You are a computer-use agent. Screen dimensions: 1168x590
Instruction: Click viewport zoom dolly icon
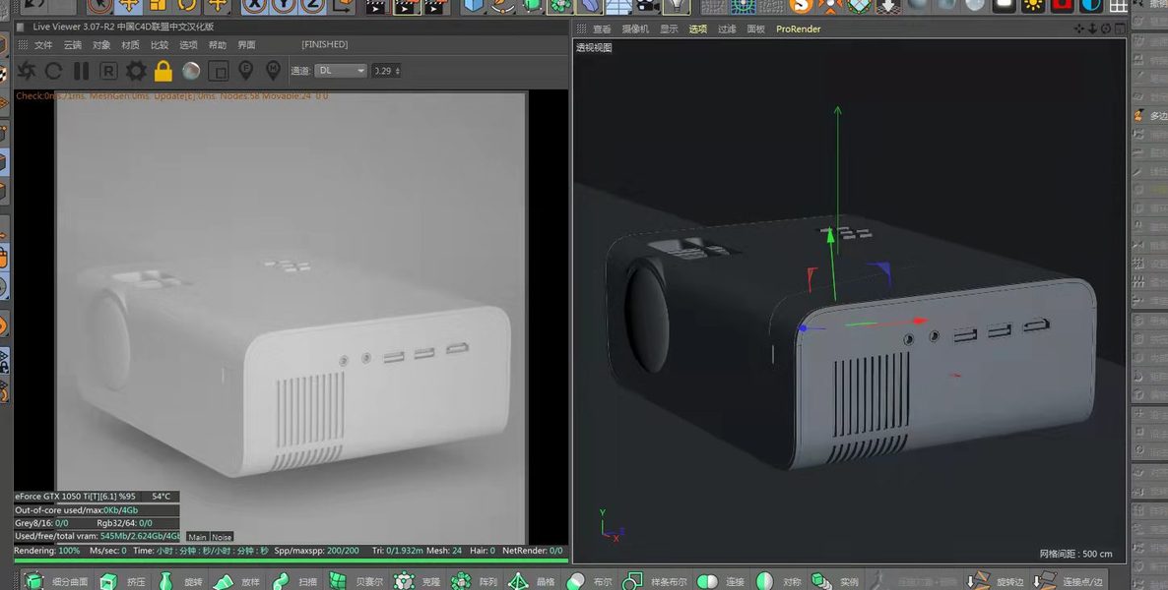pos(1093,29)
